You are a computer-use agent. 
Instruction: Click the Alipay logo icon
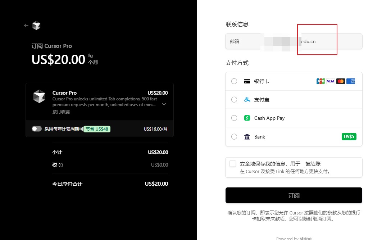pos(247,100)
